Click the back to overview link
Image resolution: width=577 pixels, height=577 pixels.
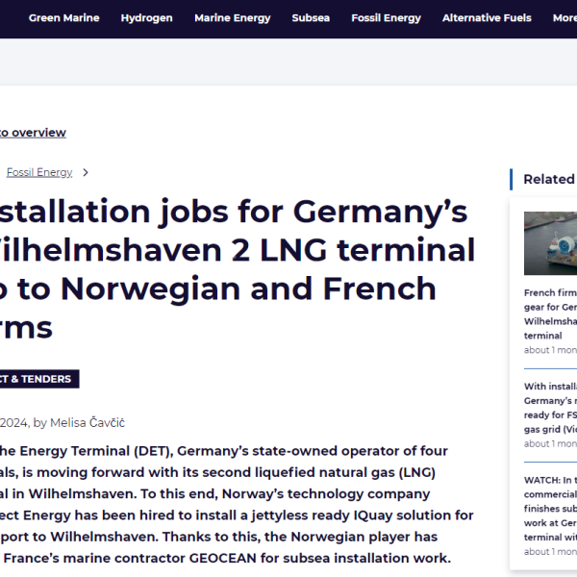coord(33,133)
